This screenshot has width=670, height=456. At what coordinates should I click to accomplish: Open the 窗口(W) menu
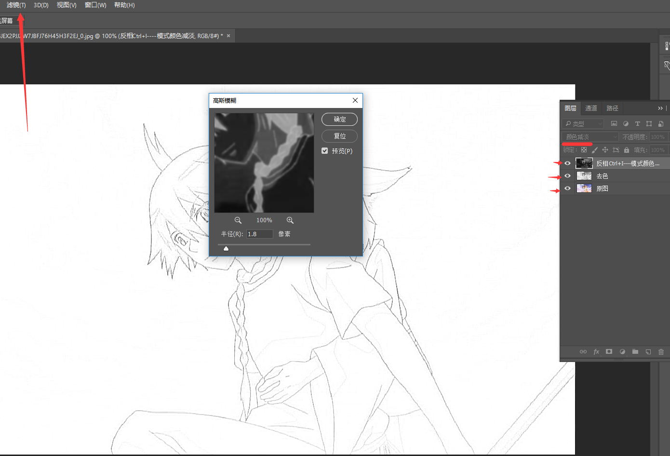tap(95, 5)
